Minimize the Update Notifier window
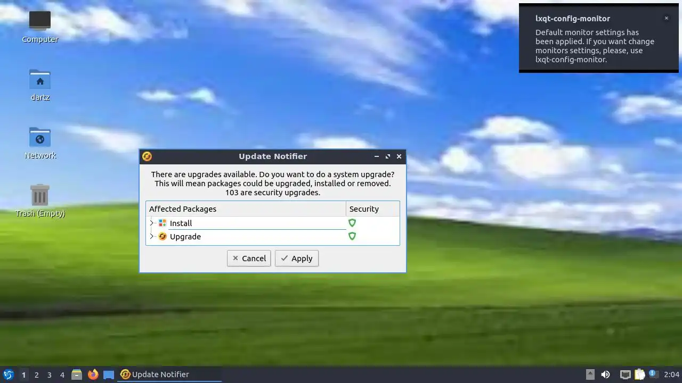Viewport: 682px width, 383px height. point(377,156)
